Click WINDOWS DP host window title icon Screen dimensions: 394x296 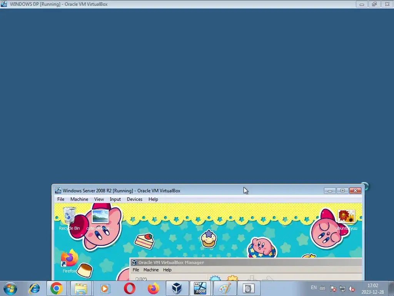point(4,4)
